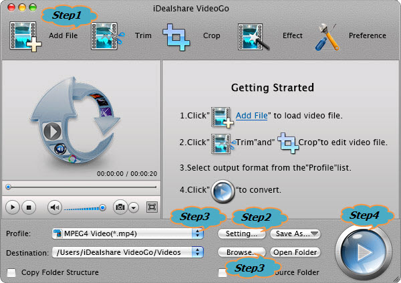The width and height of the screenshot is (401, 283).
Task: Click Crop icon in step 2 instructions
Action: tap(288, 143)
